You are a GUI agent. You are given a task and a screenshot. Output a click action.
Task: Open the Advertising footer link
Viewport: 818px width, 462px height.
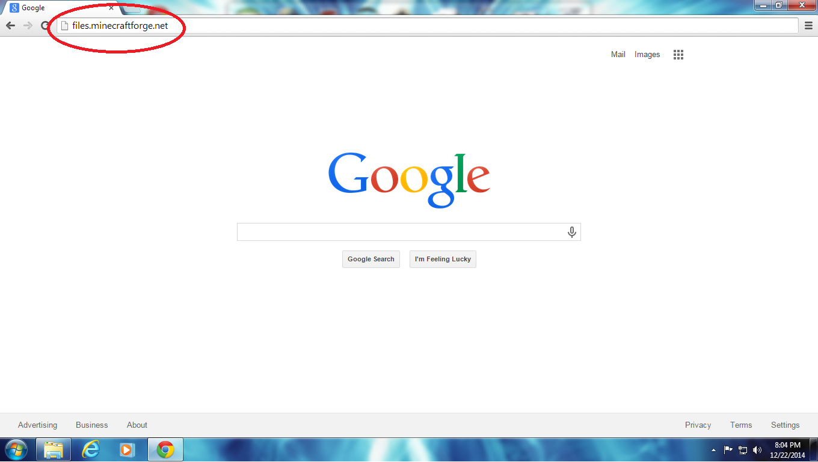coord(37,425)
